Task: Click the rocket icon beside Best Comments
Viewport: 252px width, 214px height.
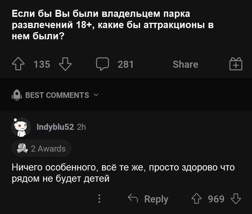Action: 17,95
